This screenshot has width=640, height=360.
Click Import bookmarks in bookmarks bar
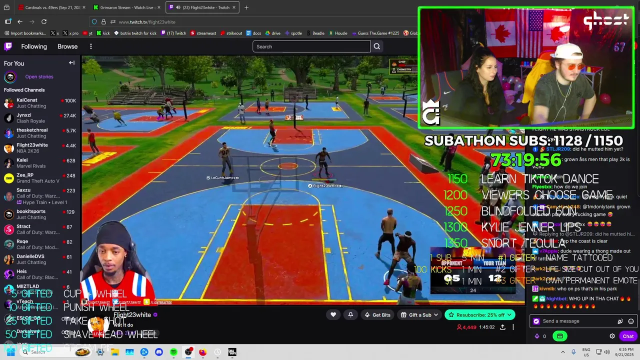25,33
